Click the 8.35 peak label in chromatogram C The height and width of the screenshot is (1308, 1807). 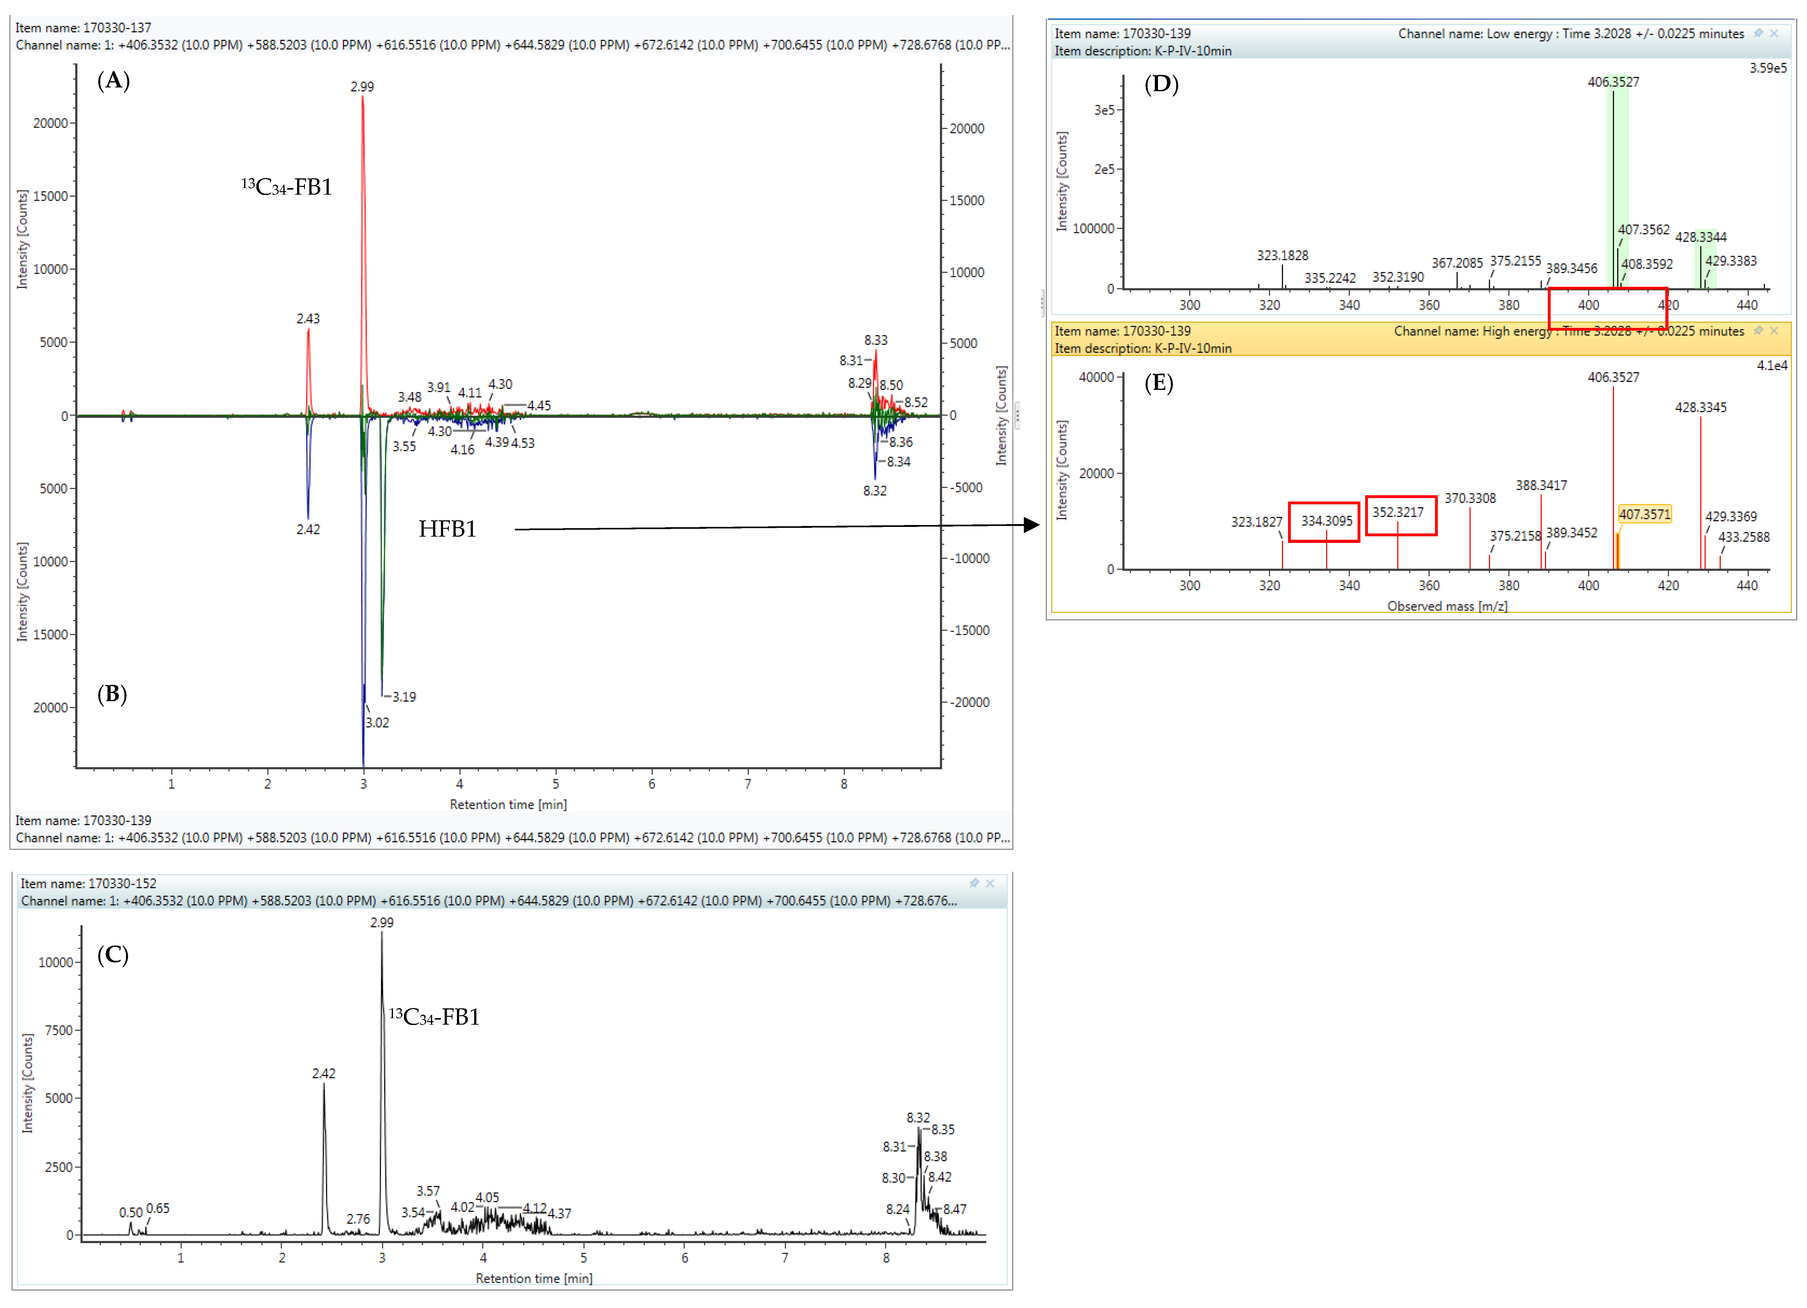(x=943, y=1129)
